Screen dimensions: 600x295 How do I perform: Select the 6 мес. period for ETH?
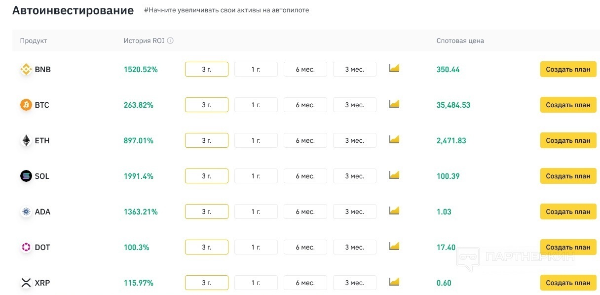click(305, 140)
